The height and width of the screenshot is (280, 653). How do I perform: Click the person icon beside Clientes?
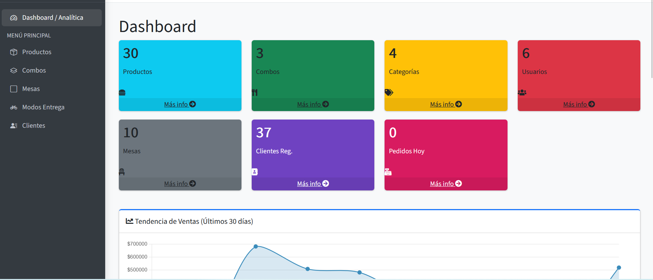click(14, 126)
